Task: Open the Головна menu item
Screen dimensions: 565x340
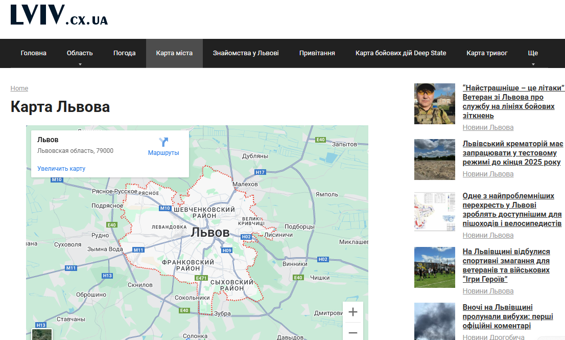Action: coord(34,53)
